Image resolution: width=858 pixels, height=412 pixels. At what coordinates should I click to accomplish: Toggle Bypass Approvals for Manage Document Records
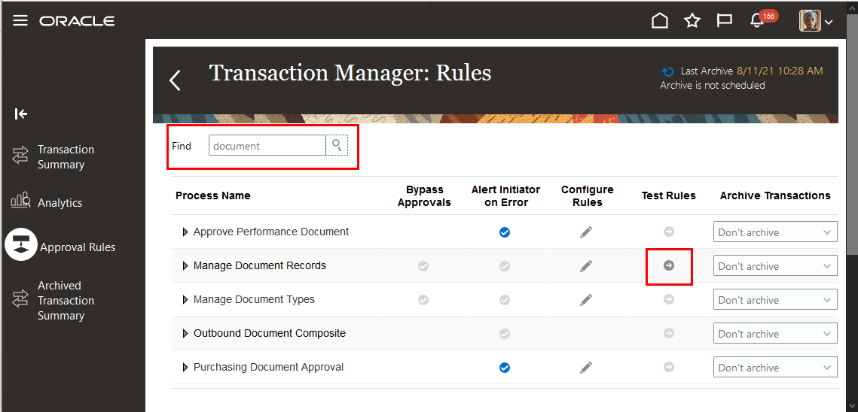pos(423,265)
